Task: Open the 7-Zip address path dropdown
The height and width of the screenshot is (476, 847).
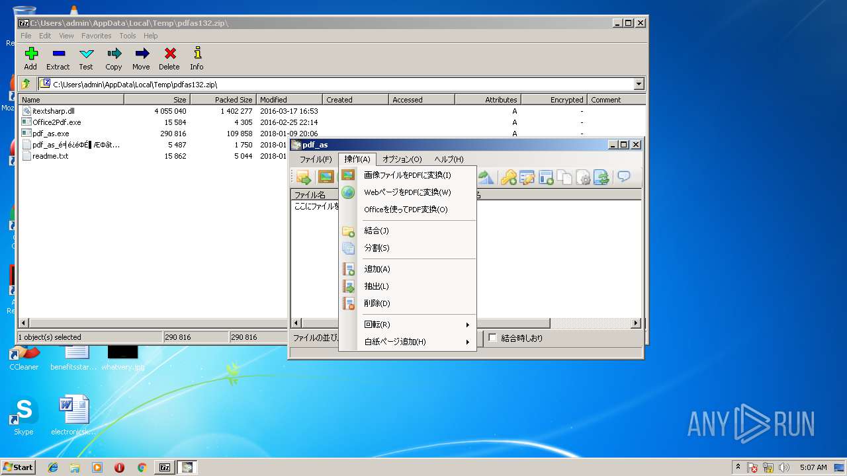Action: tap(639, 84)
